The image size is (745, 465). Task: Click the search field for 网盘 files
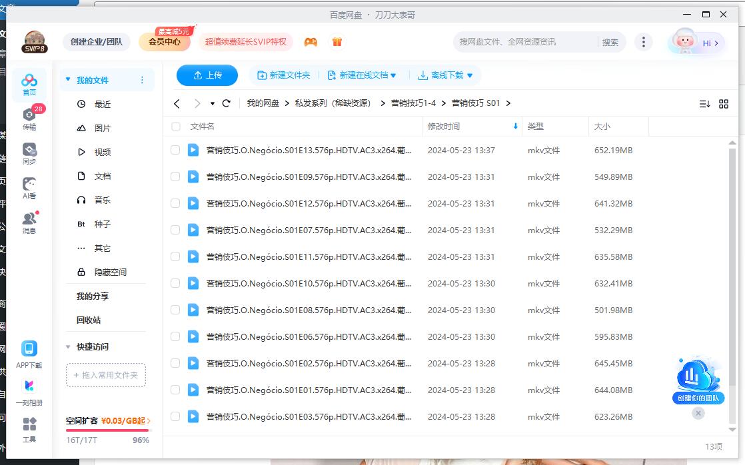click(525, 42)
